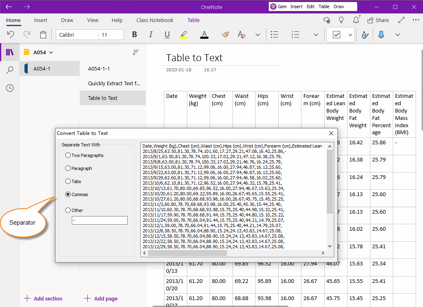Select the Other separator option
This screenshot has height=307, width=423.
click(x=74, y=210)
